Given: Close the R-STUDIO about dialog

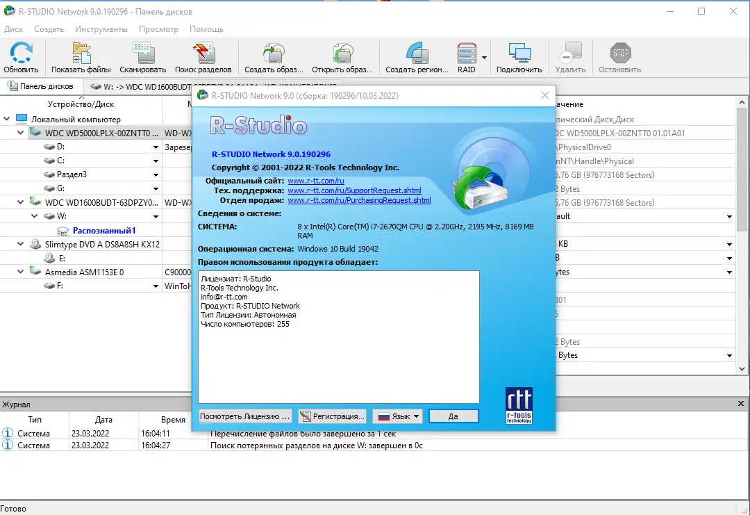Looking at the screenshot, I should [x=545, y=95].
